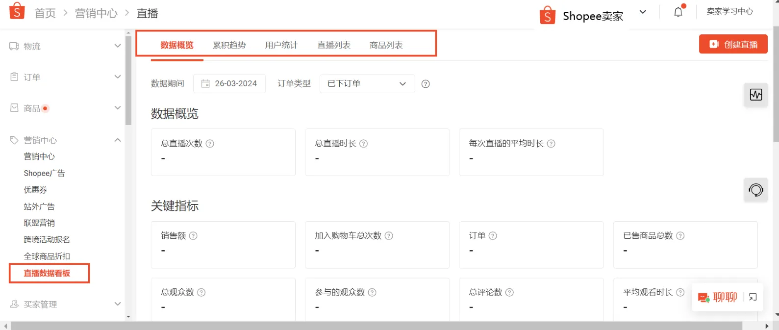Screen dimensions: 779x330
Task: Switch to the 用户统计 tab
Action: point(281,45)
